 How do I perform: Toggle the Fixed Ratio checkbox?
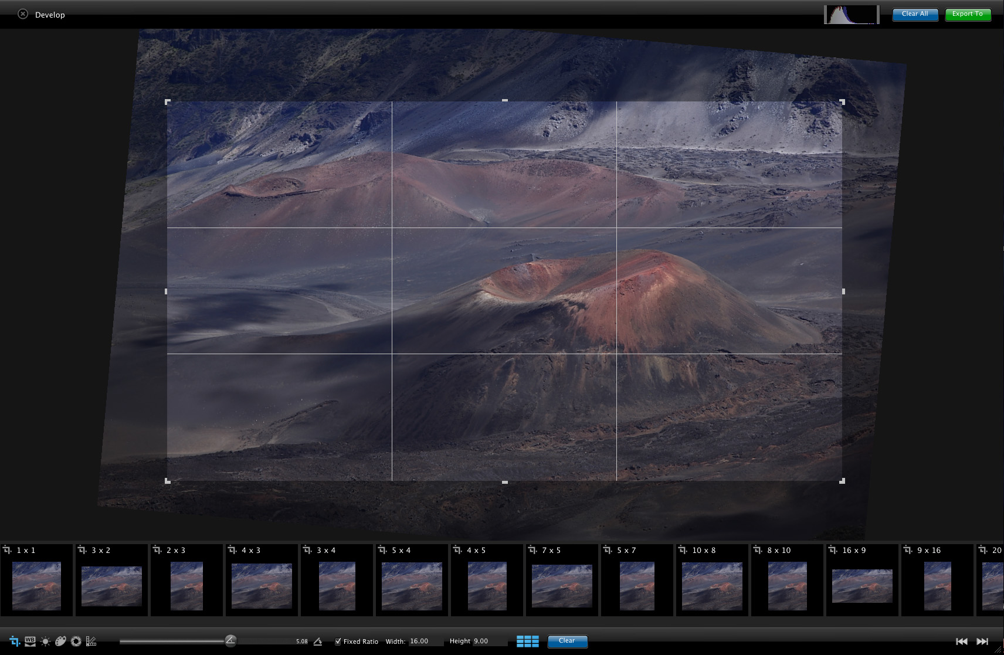338,642
